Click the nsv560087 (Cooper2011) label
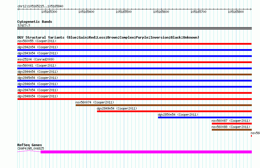Image resolution: width=260 pixels, height=168 pixels. point(231,121)
